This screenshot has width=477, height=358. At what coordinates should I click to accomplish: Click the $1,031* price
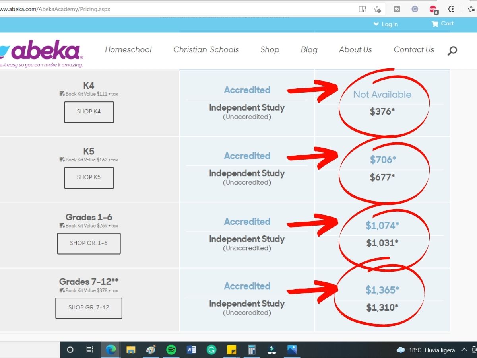coord(382,243)
